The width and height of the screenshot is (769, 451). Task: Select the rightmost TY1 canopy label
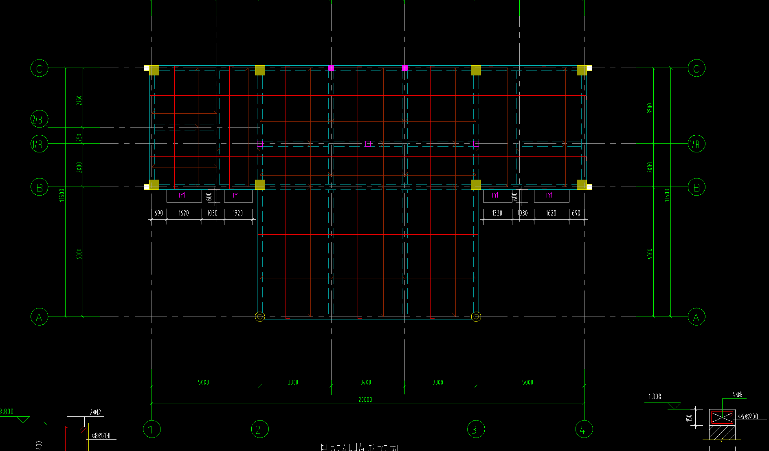click(x=549, y=195)
